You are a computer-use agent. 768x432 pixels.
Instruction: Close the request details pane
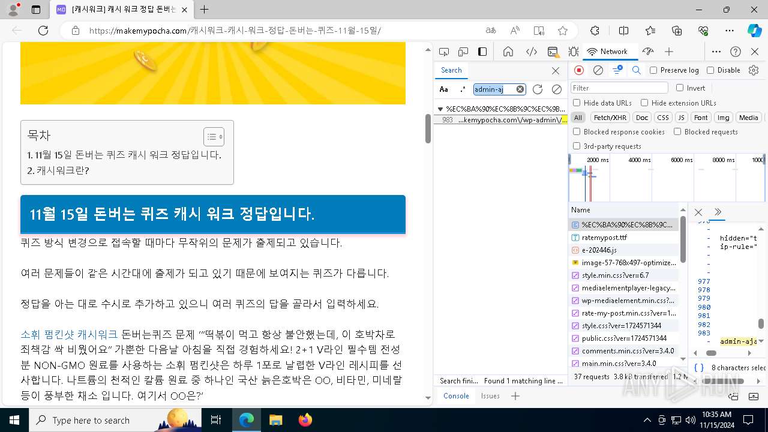(x=698, y=212)
